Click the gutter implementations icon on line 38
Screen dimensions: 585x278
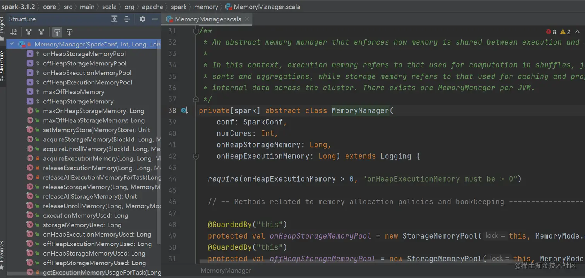[x=185, y=111]
